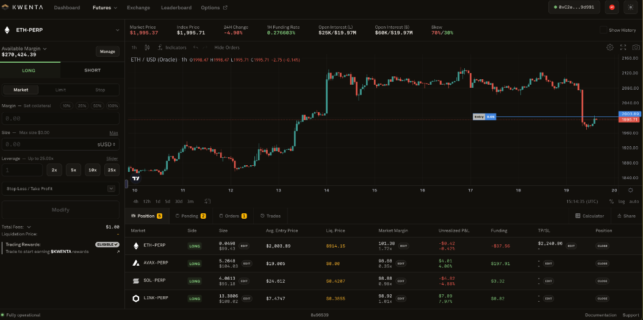Screen dimensions: 643x320
Task: Open the TradingView logo link
Action: [136, 178]
